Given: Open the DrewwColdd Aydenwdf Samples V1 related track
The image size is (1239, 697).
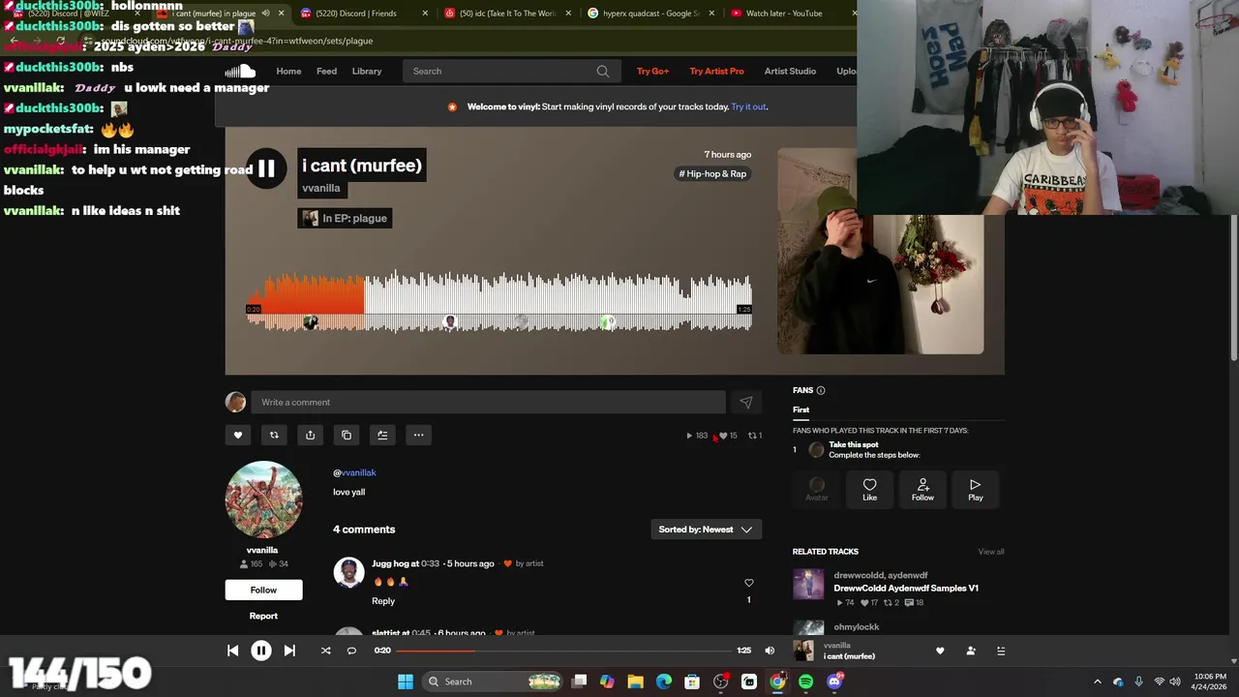Looking at the screenshot, I should point(906,588).
